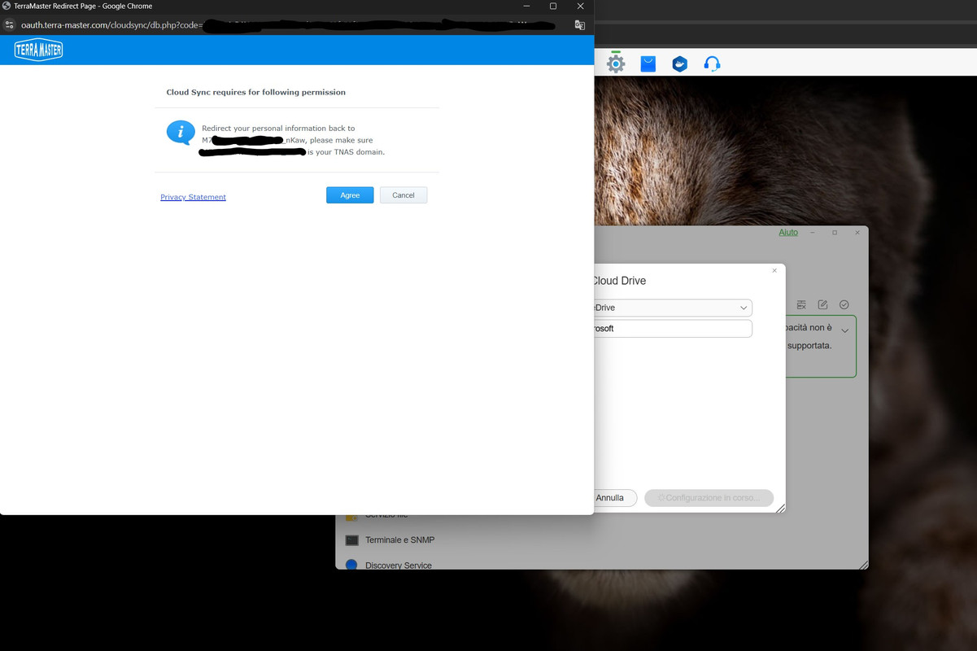Click the 'is your TNAS domain' text
Viewport: 977px width, 651px height.
pyautogui.click(x=346, y=152)
